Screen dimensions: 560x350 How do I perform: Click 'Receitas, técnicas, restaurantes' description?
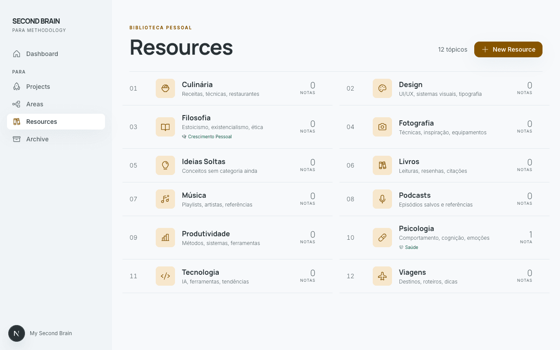tap(220, 94)
